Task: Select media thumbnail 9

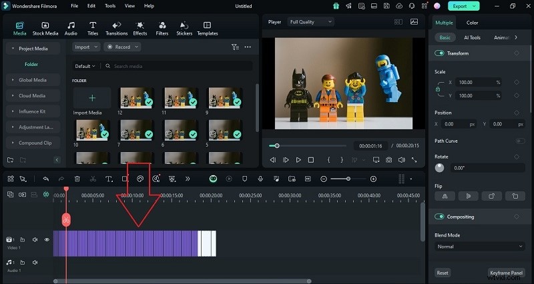Action: click(x=225, y=98)
